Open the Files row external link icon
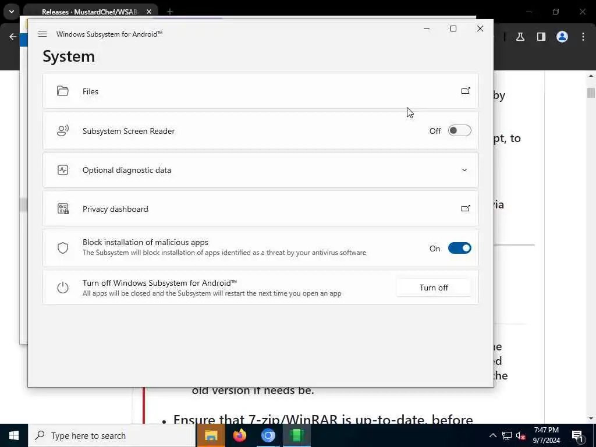This screenshot has width=596, height=447. [x=466, y=91]
